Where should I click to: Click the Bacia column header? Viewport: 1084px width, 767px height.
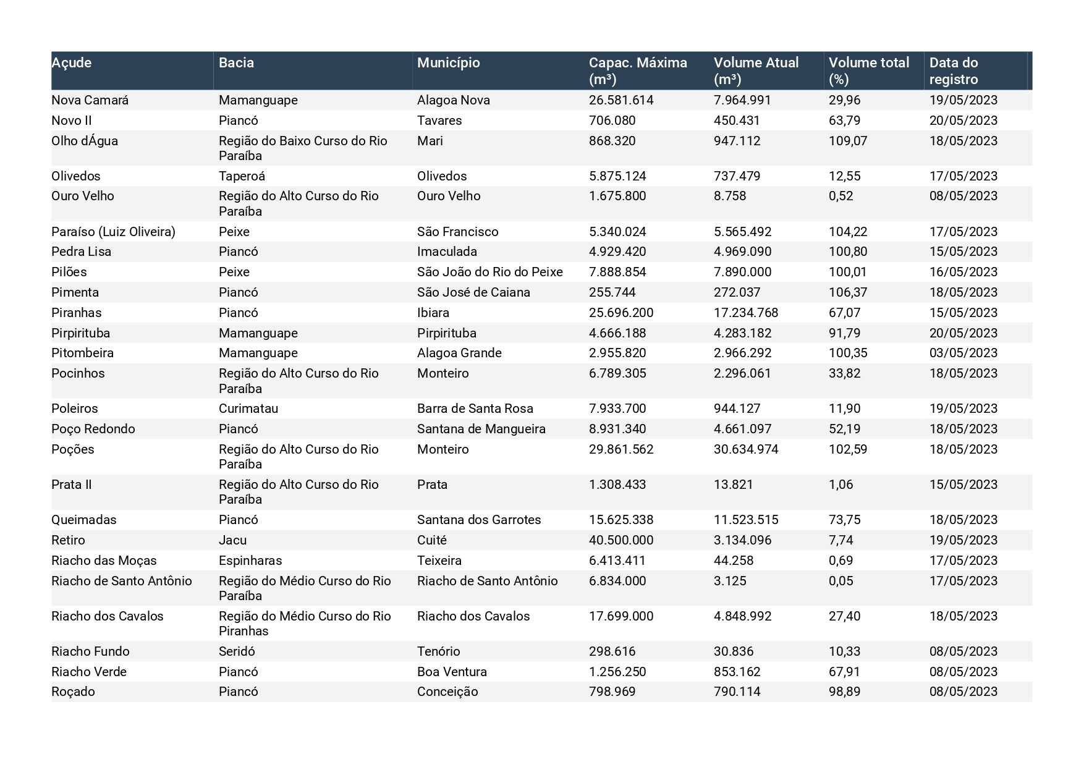[x=236, y=63]
